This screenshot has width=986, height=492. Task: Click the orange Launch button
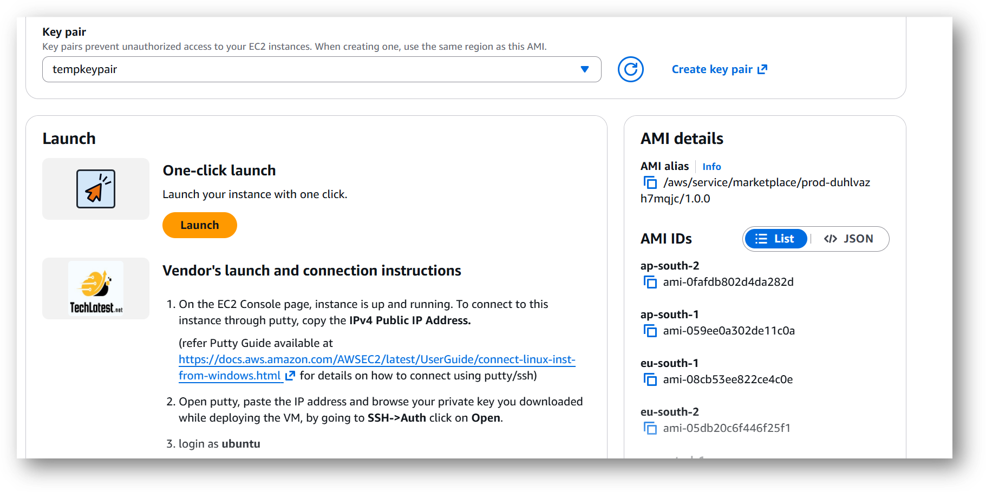200,225
